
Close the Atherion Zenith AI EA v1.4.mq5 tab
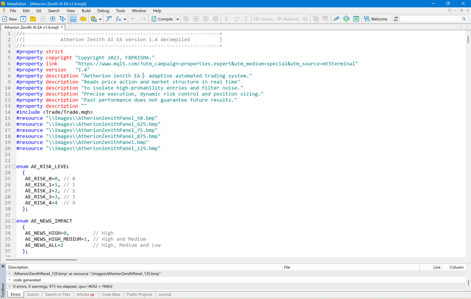[x=62, y=27]
